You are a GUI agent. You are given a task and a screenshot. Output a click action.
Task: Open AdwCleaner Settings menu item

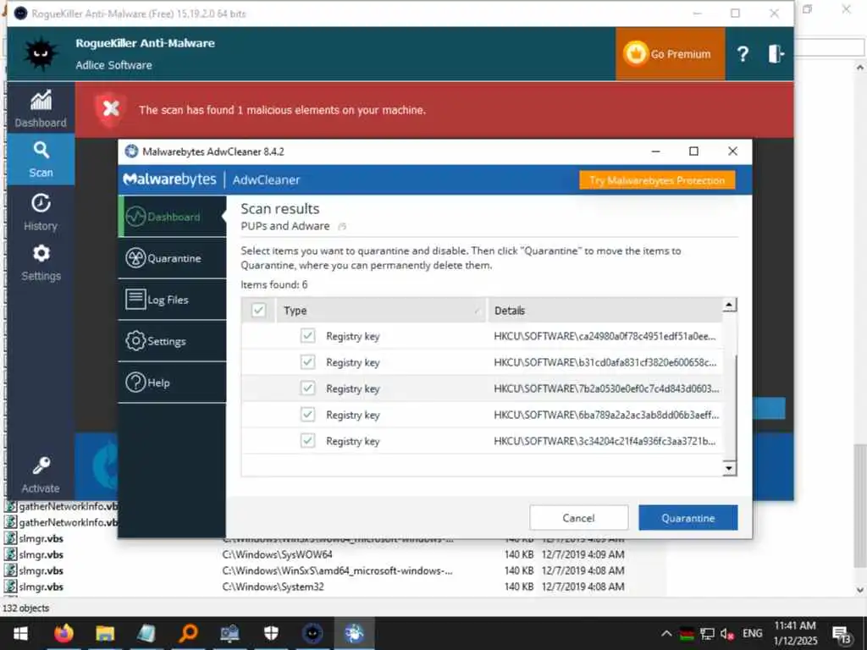pyautogui.click(x=172, y=341)
